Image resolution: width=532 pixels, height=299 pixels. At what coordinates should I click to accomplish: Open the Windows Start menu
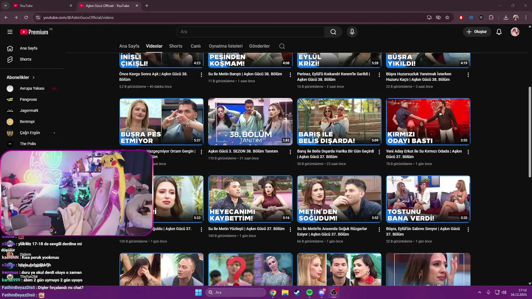[x=198, y=292]
